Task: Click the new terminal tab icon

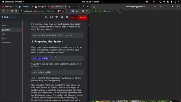Action: tap(94, 7)
